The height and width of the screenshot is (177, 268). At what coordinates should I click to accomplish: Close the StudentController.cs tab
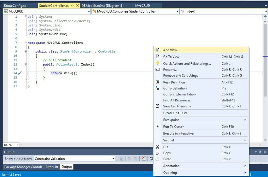[x=78, y=6]
